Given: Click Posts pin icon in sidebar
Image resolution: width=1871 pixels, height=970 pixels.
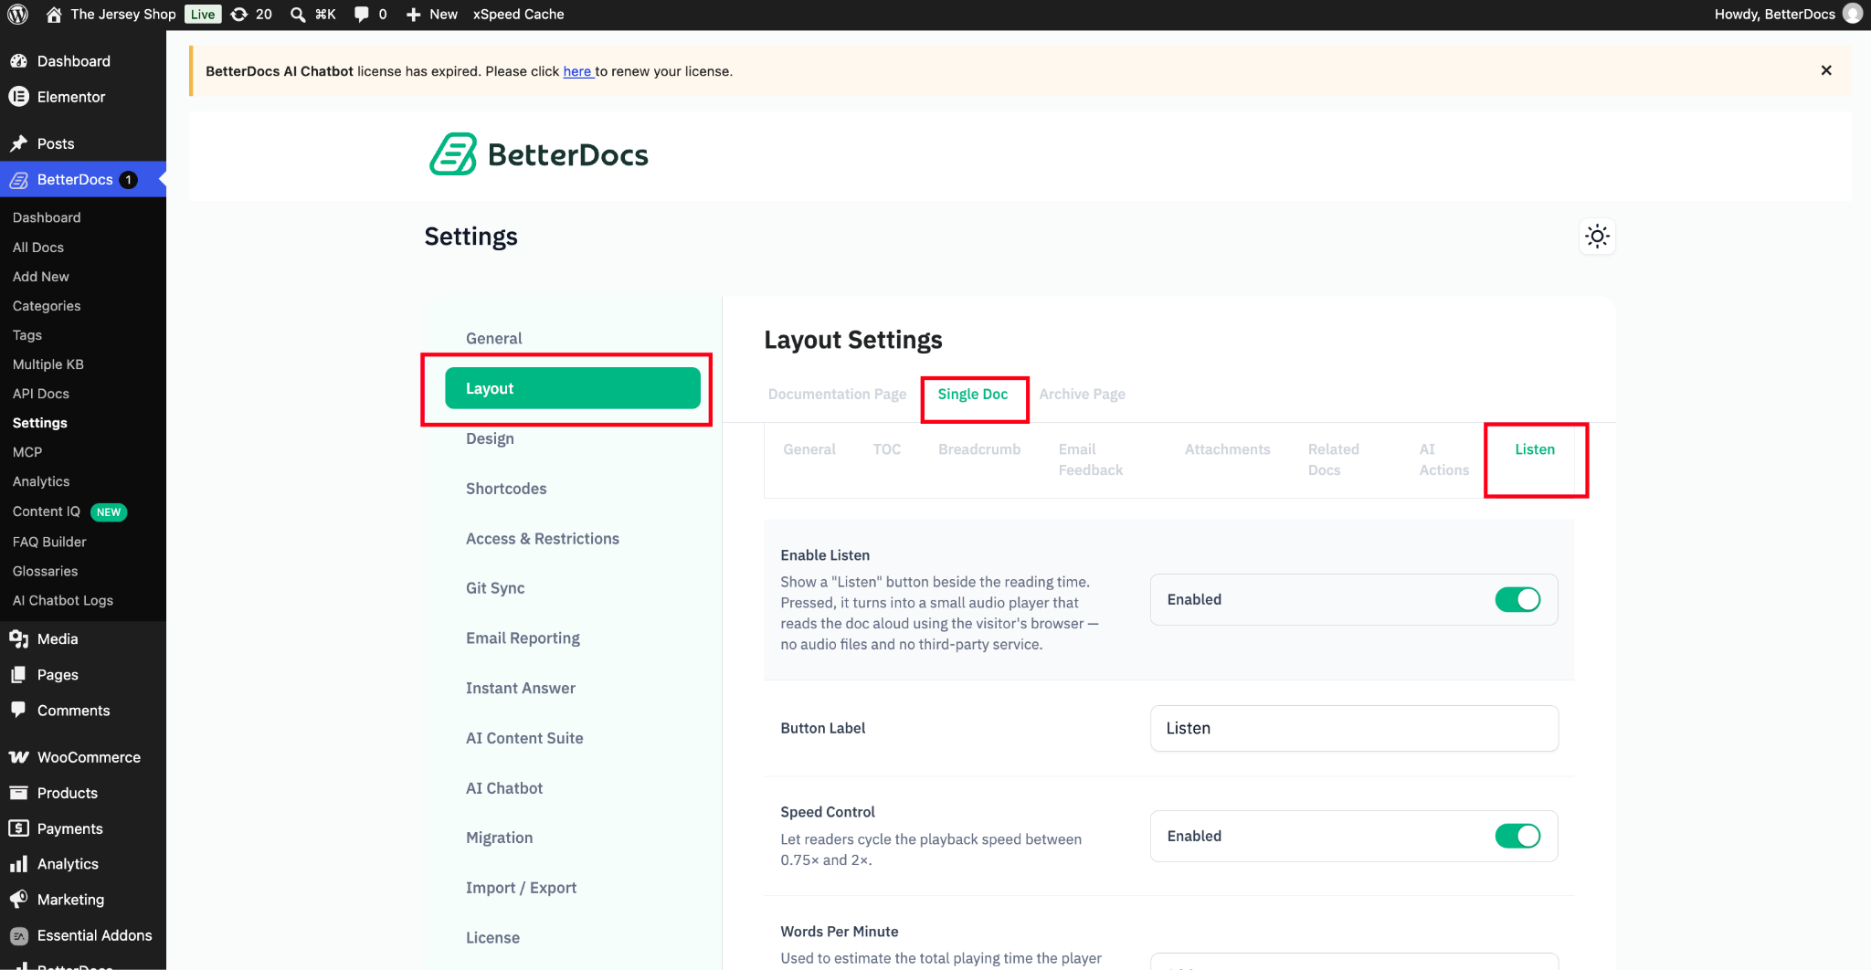Looking at the screenshot, I should click(18, 143).
